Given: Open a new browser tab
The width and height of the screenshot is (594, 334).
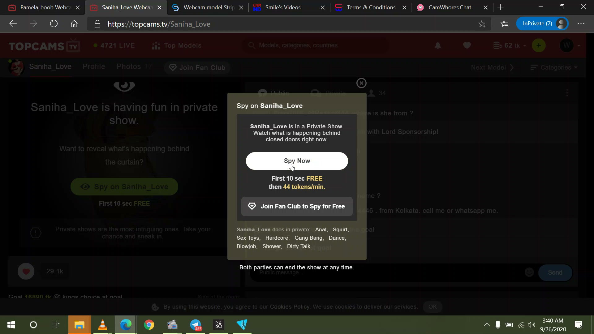Looking at the screenshot, I should click(x=501, y=7).
